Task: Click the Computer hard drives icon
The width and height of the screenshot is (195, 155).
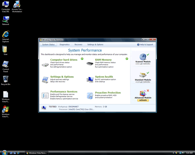Action: (45, 64)
